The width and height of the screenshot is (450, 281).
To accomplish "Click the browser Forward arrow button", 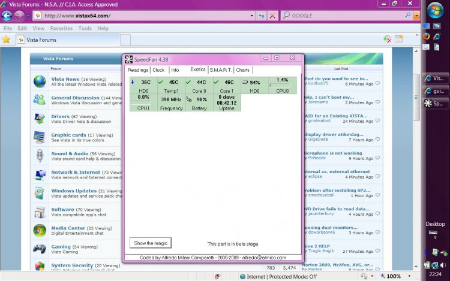I will coord(19,16).
